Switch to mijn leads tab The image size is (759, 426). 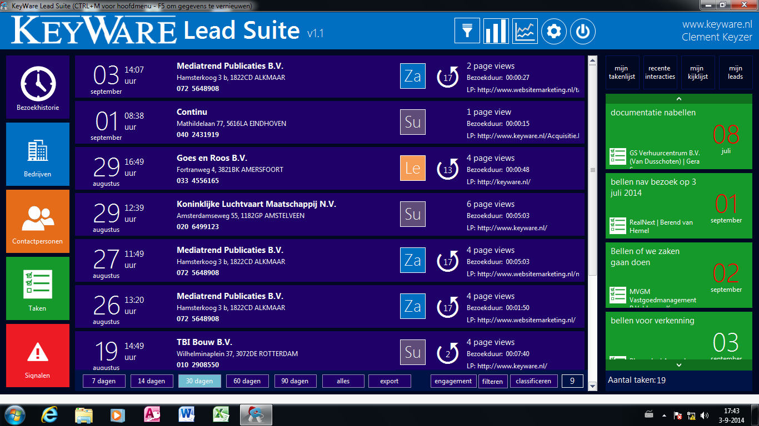click(x=736, y=73)
